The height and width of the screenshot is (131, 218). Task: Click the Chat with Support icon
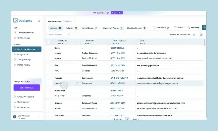pos(15,97)
